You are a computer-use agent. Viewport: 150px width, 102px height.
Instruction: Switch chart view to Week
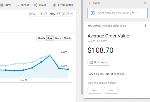click(x=58, y=38)
